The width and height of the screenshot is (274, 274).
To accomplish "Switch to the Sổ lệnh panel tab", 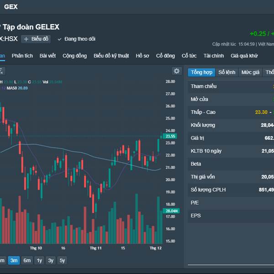I will coord(227,72).
